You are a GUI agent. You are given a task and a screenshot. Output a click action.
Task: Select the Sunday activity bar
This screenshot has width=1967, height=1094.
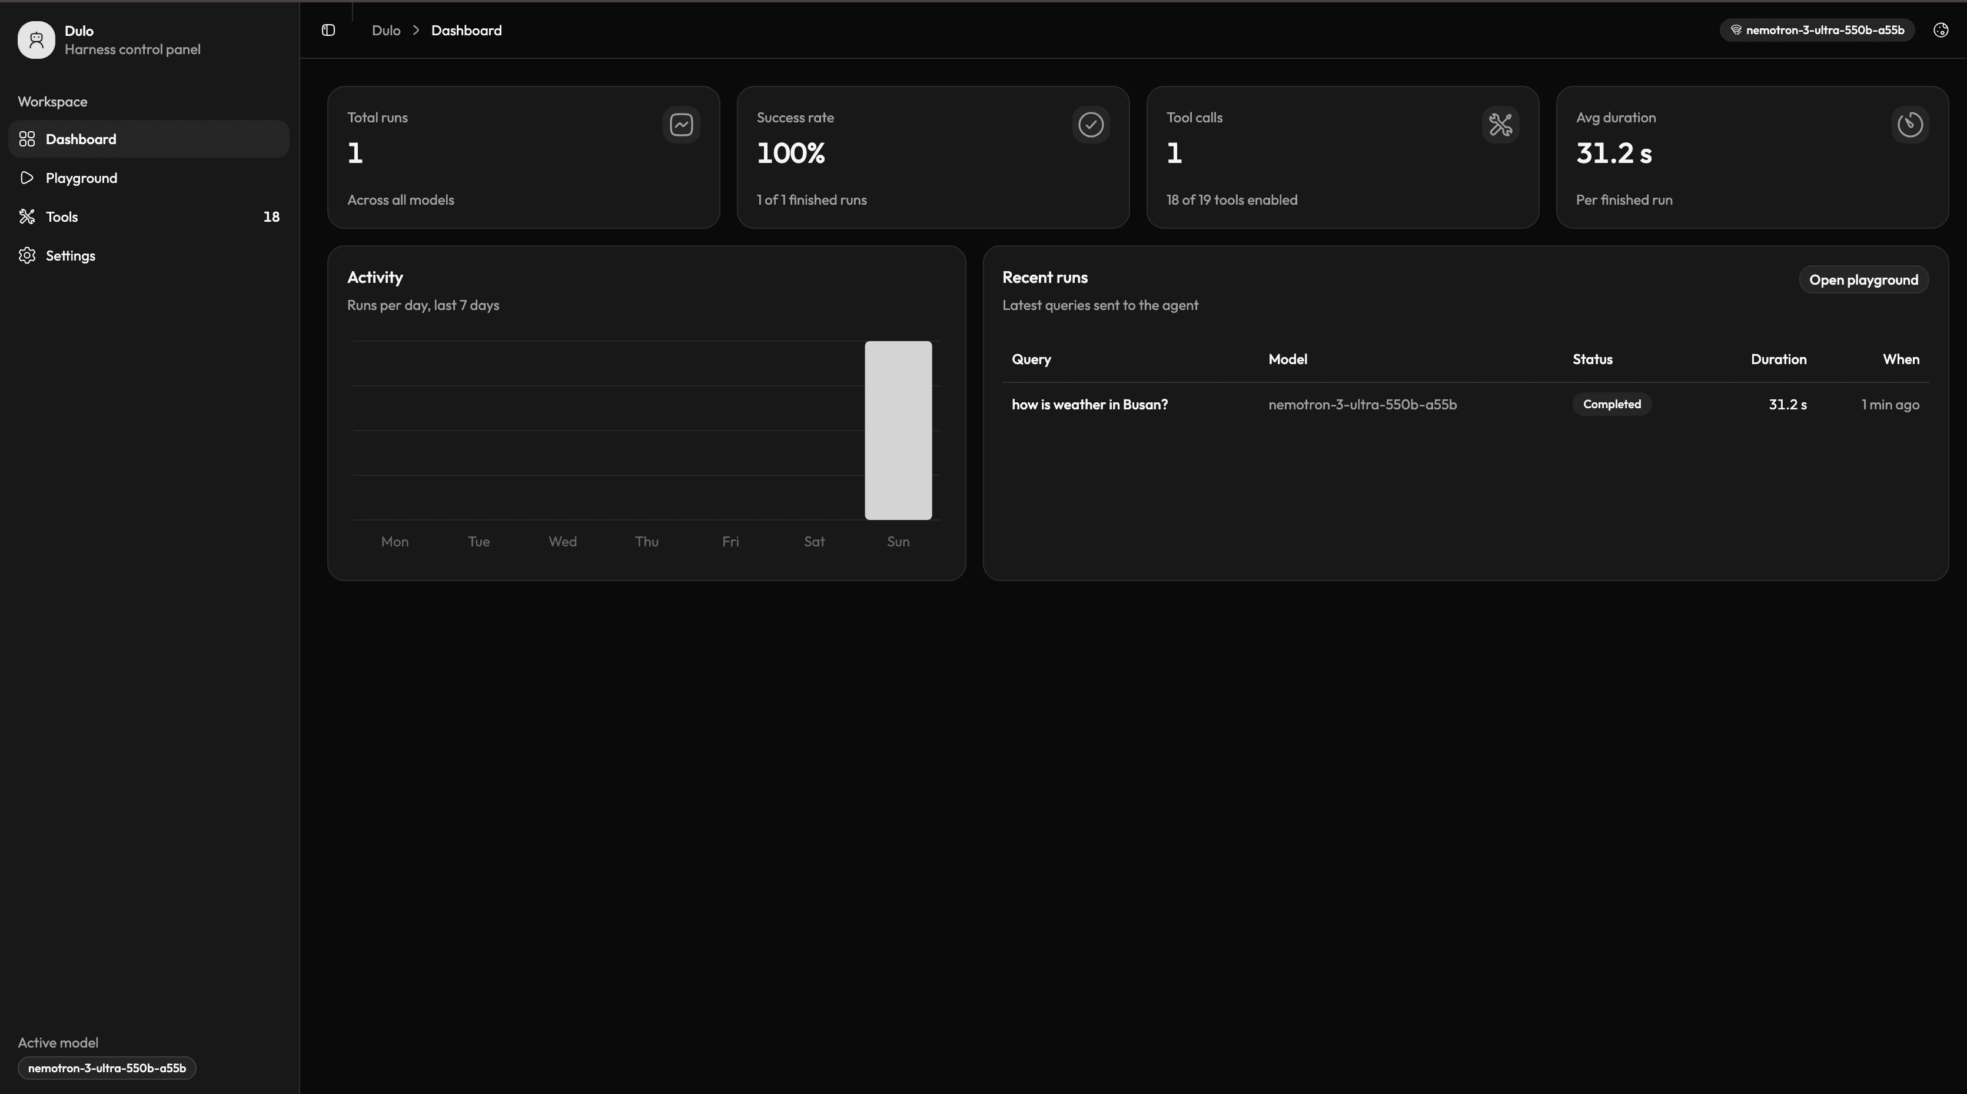(898, 431)
